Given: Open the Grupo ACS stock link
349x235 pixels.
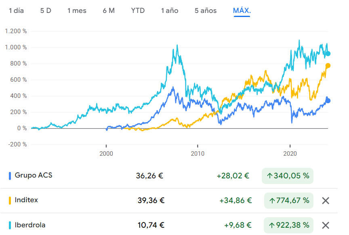Looking at the screenshot, I should (x=34, y=176).
